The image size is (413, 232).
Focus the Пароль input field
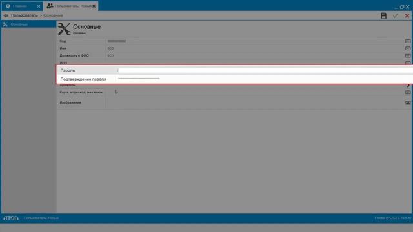265,70
